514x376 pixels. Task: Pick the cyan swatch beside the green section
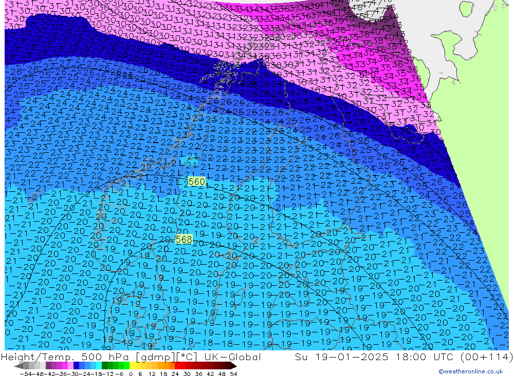click(99, 366)
